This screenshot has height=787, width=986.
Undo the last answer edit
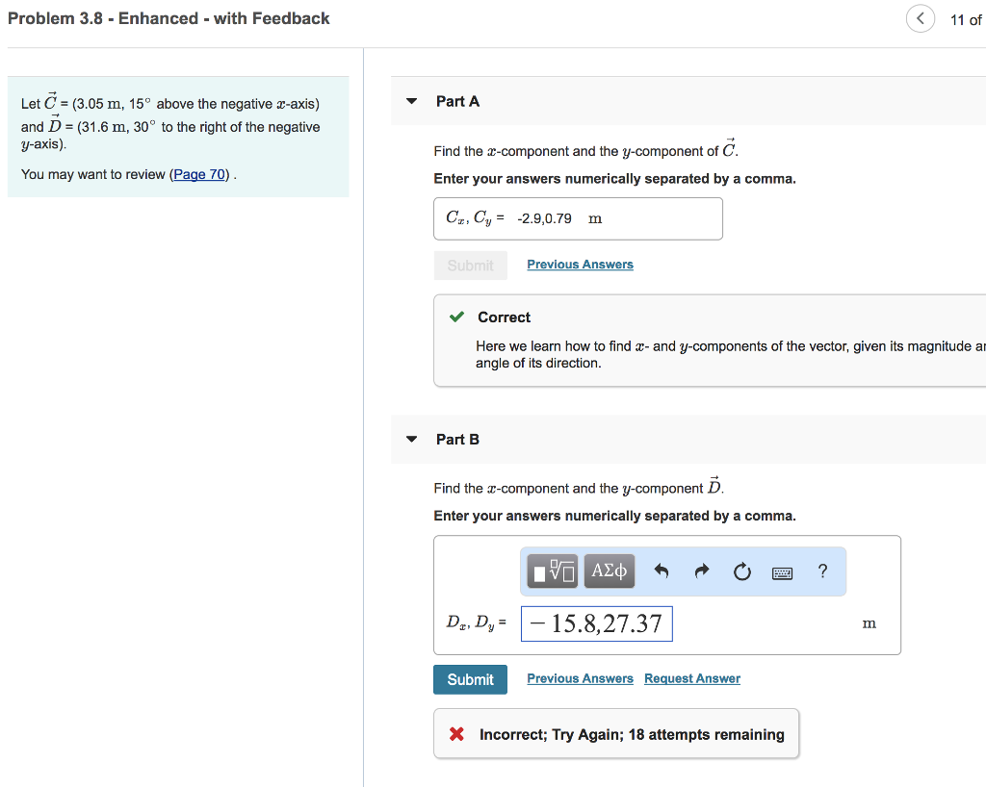point(661,571)
